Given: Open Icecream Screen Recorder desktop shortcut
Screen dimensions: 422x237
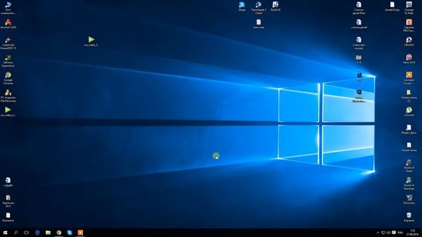Looking at the screenshot, I should [409, 78].
